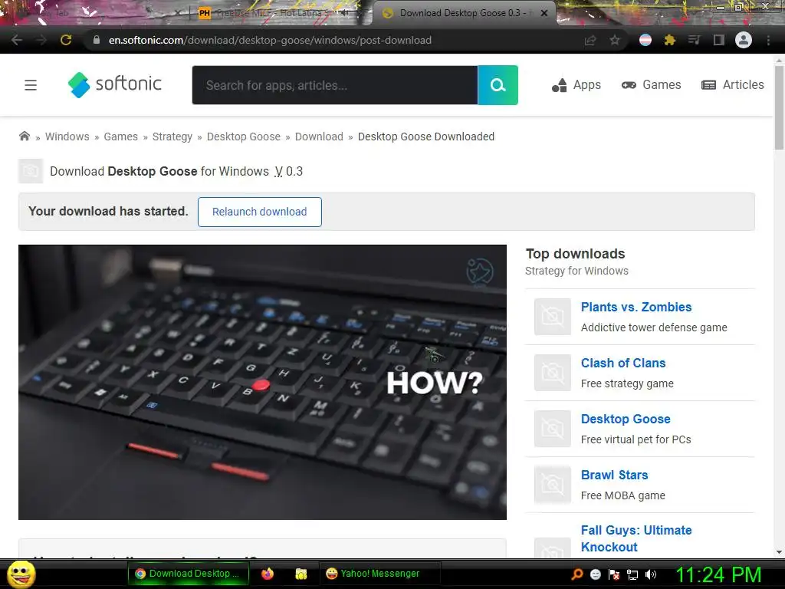Screen dimensions: 785x589
Task: Submit search with magnifier button
Action: pos(498,85)
